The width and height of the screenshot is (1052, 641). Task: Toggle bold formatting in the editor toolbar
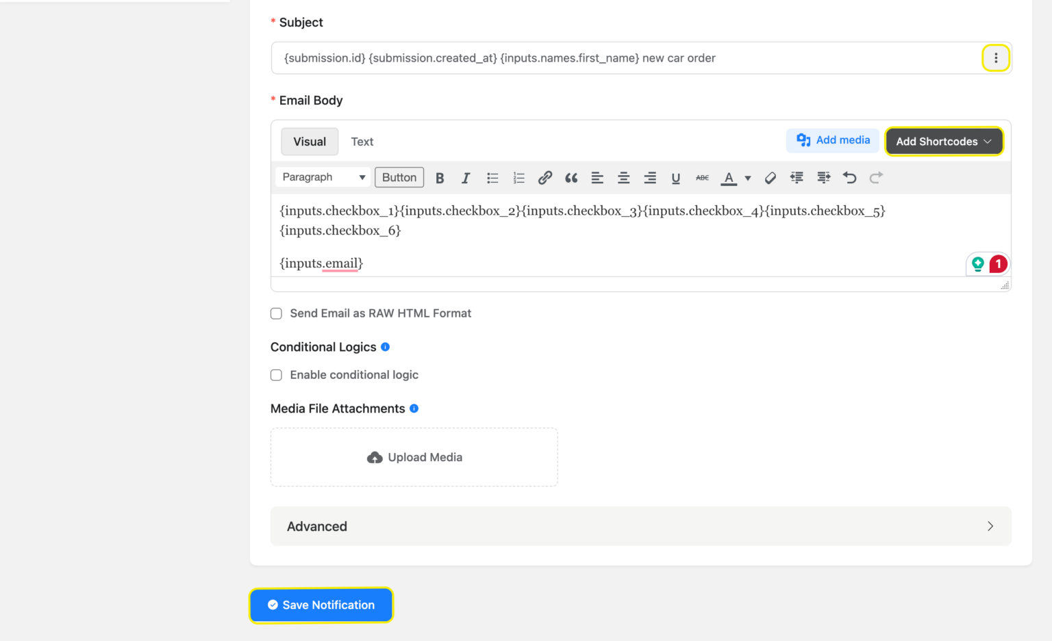coord(440,177)
